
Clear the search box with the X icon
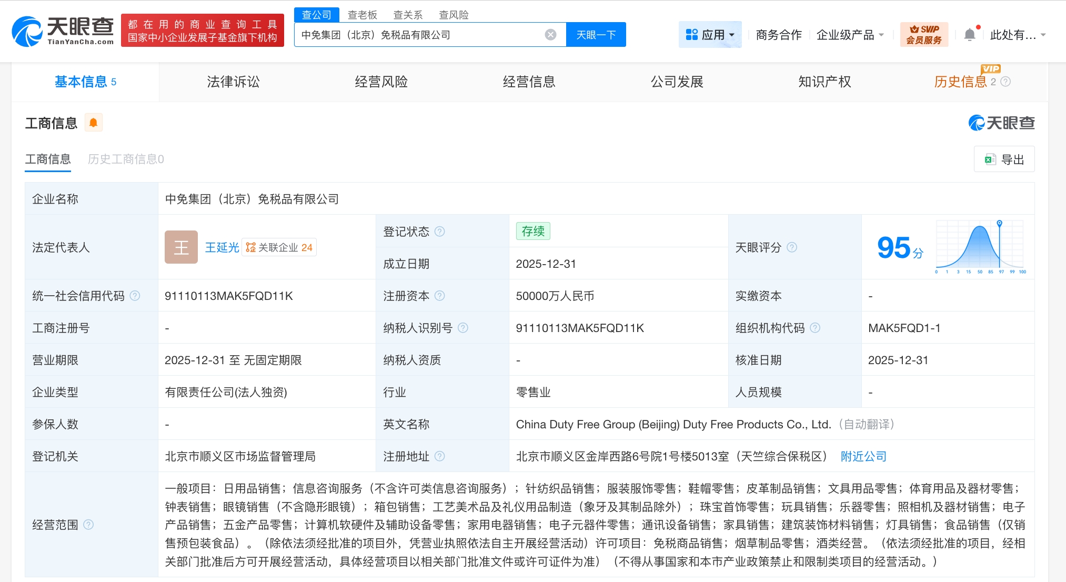[x=550, y=34]
